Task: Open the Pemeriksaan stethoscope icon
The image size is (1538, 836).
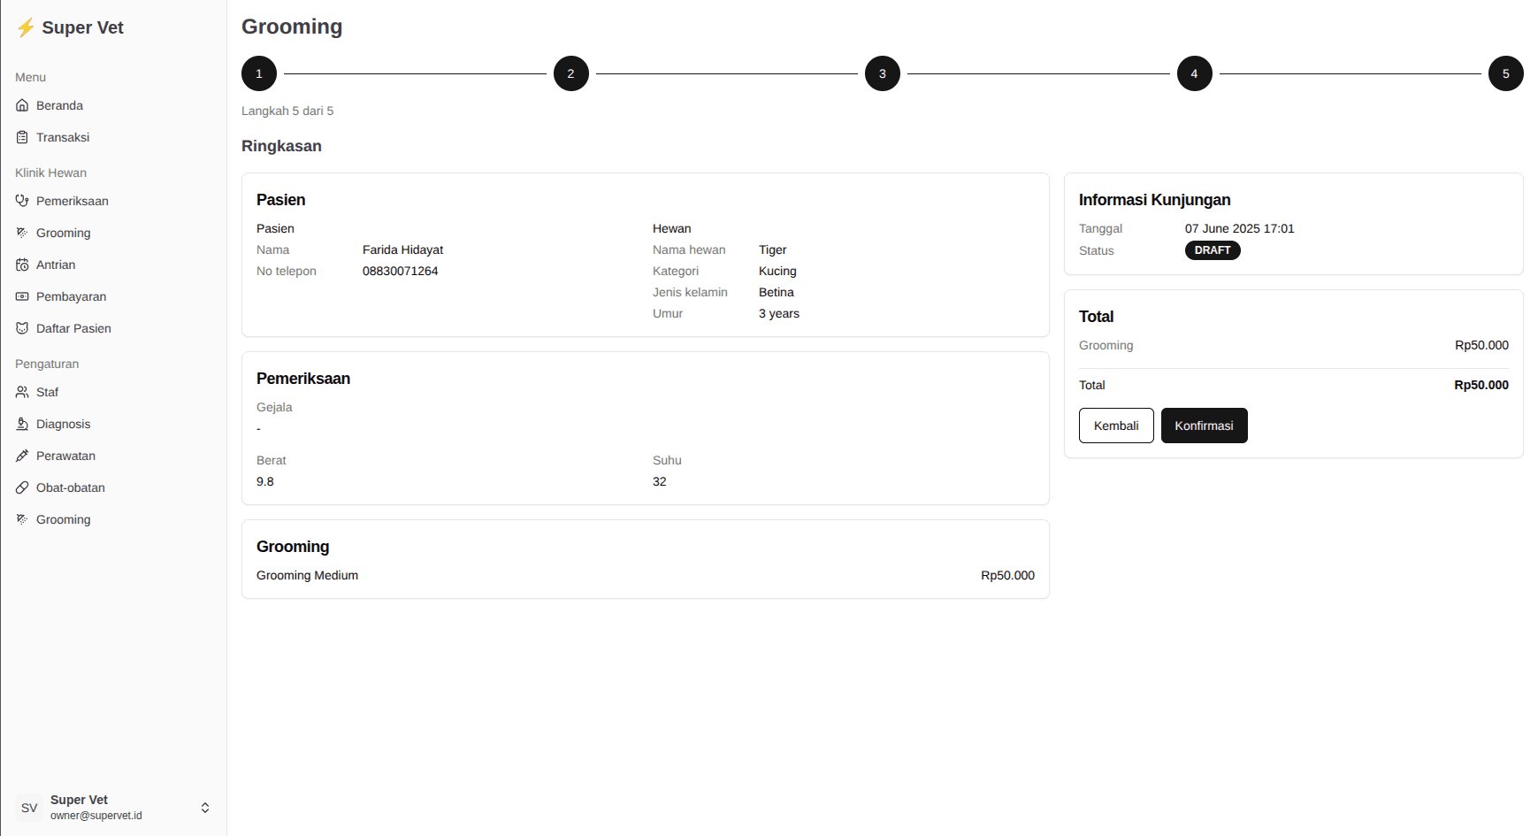Action: pos(22,201)
